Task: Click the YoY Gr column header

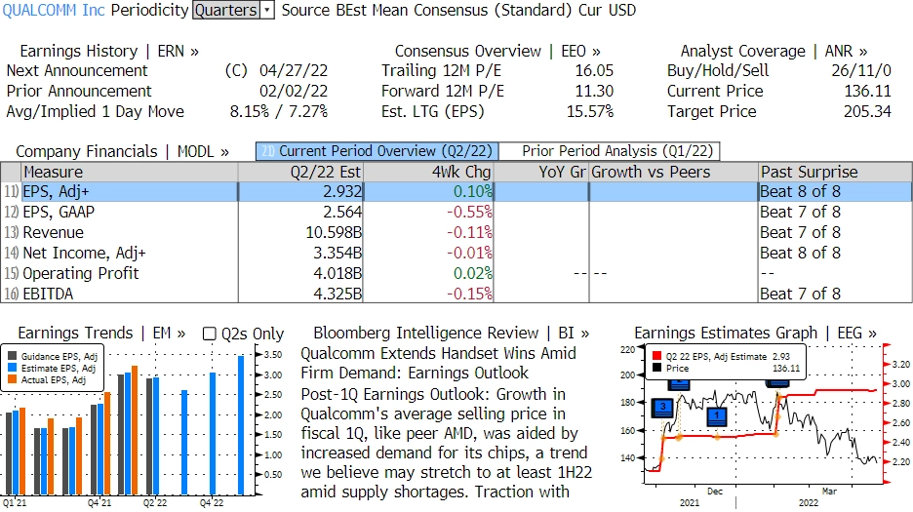Action: pyautogui.click(x=541, y=172)
